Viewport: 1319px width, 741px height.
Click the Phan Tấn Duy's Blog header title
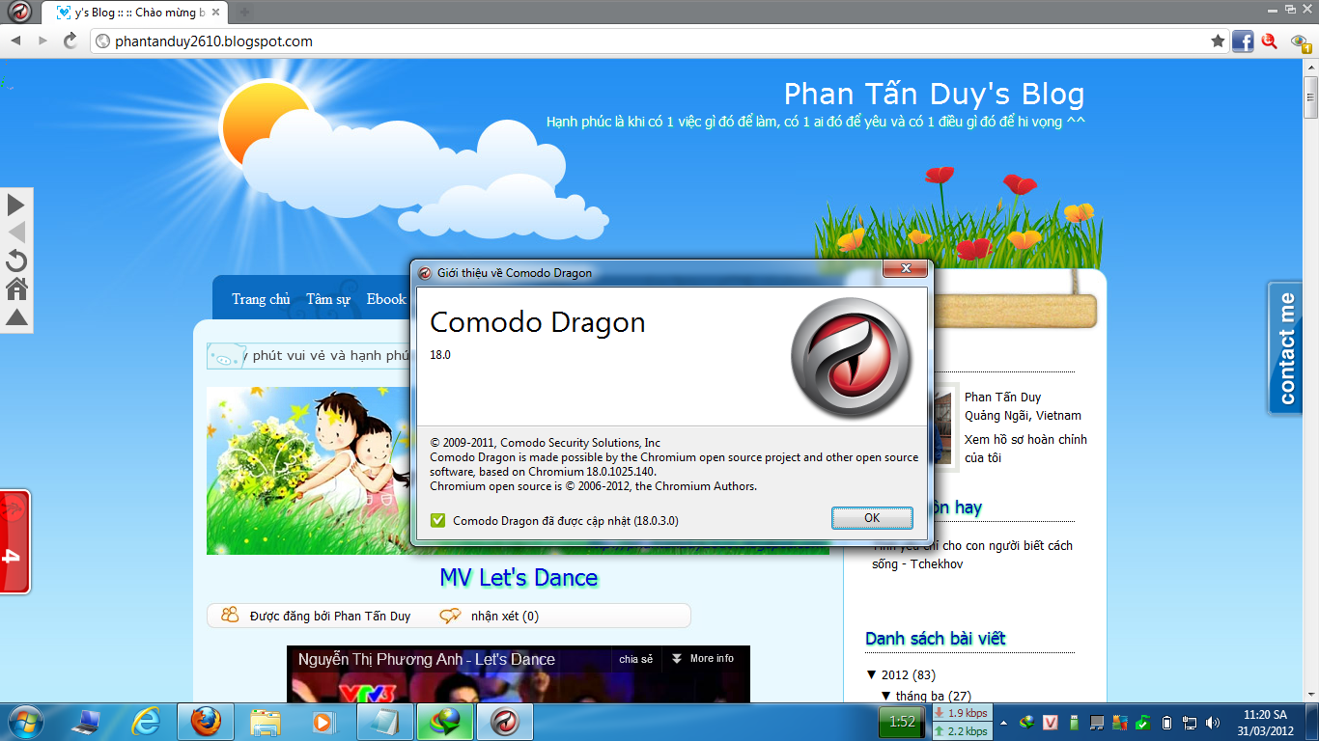click(934, 94)
